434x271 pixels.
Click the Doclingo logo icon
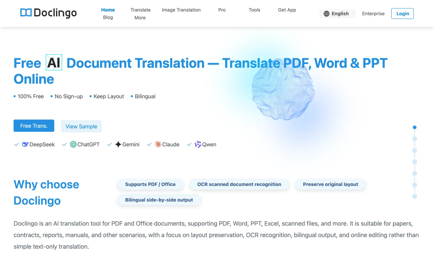(x=26, y=12)
